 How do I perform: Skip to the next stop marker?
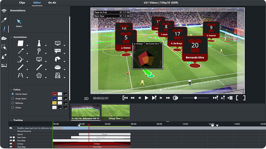click(215, 98)
